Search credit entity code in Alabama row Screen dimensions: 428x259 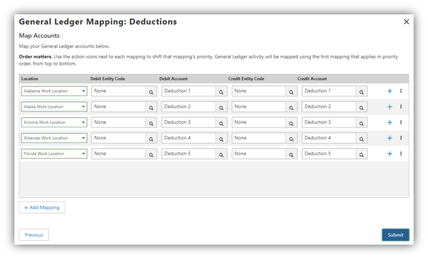point(291,91)
